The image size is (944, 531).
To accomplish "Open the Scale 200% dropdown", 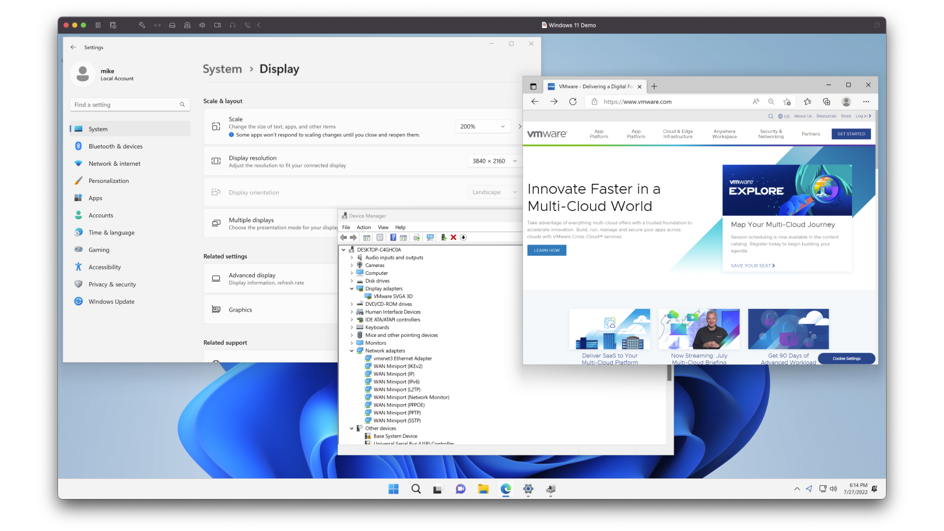I will pos(483,126).
